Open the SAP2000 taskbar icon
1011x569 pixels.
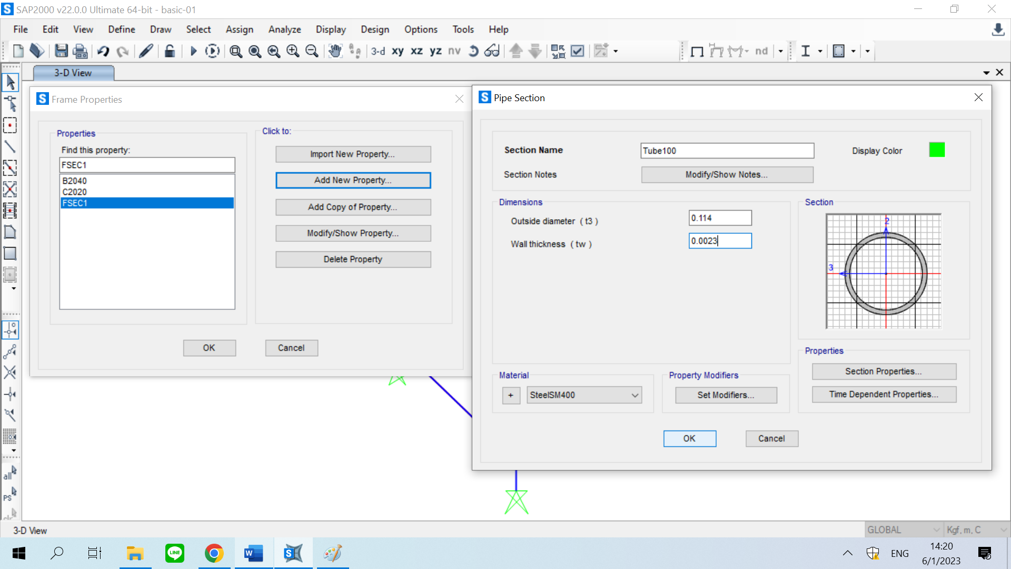coord(293,553)
